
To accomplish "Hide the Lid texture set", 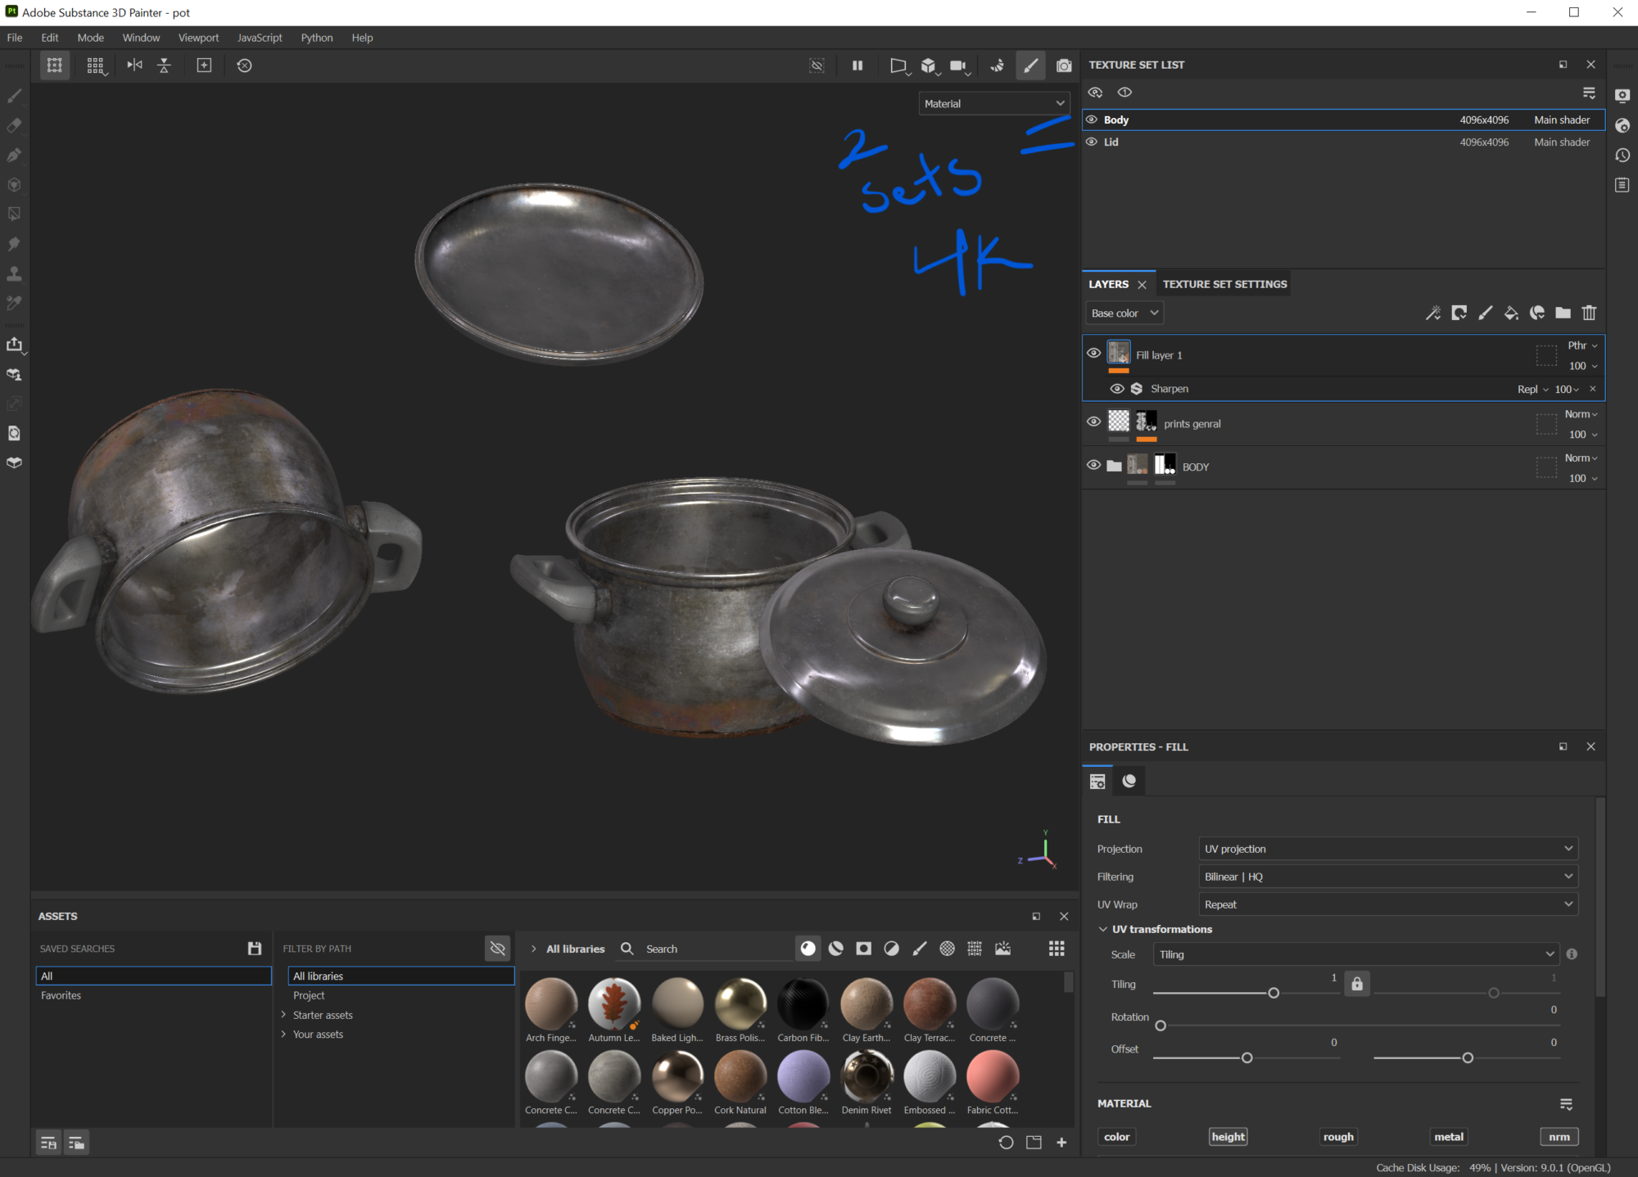I will 1092,142.
